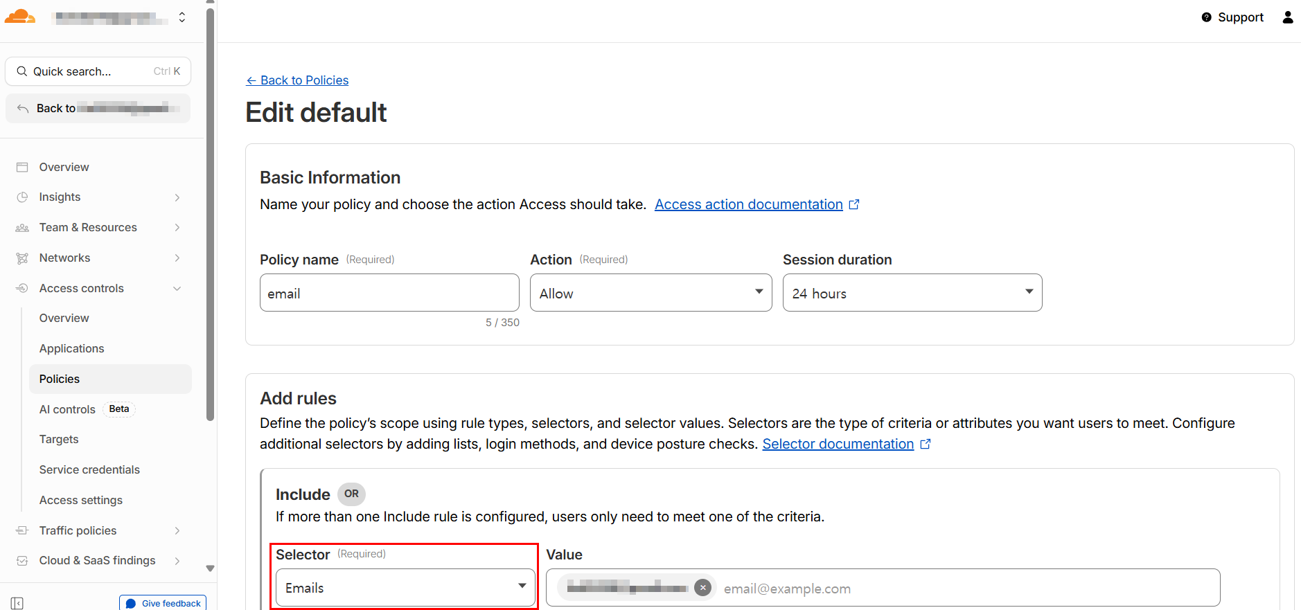Open Applications under Access controls
1301x610 pixels.
click(72, 348)
